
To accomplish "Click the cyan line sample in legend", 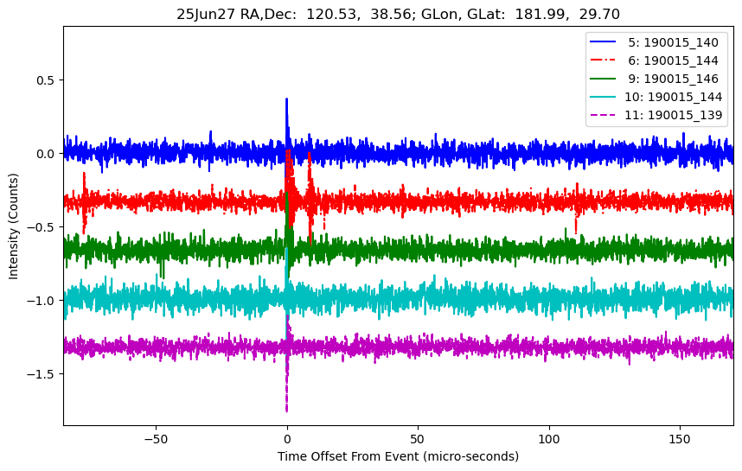I will point(603,97).
